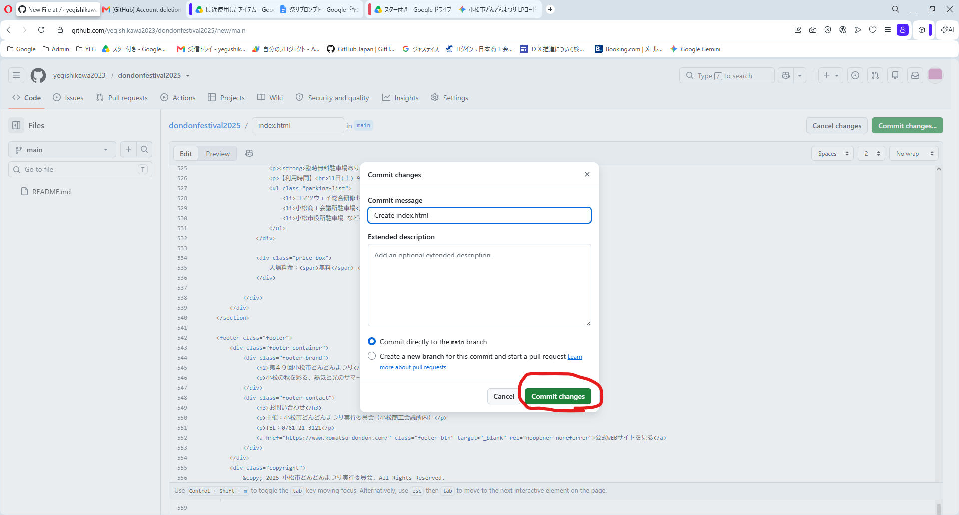Switch to the Preview tab
The height and width of the screenshot is (515, 959).
point(218,153)
